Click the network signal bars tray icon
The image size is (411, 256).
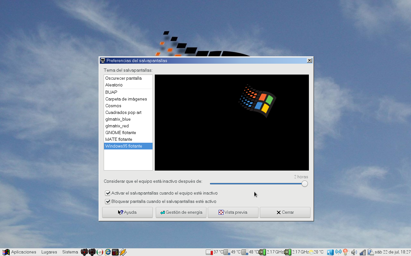[363, 252]
